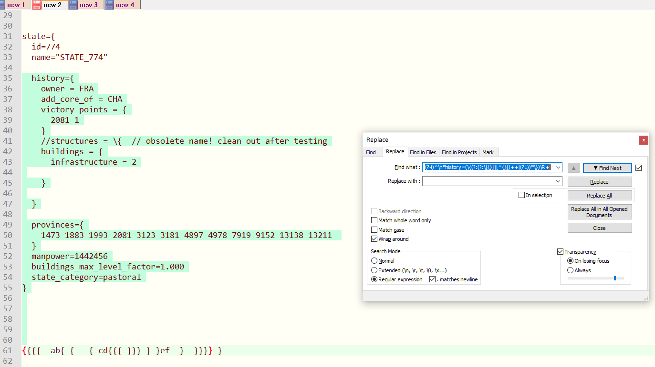
Task: Click the saved disk icon on new 4 tab
Action: 109,5
